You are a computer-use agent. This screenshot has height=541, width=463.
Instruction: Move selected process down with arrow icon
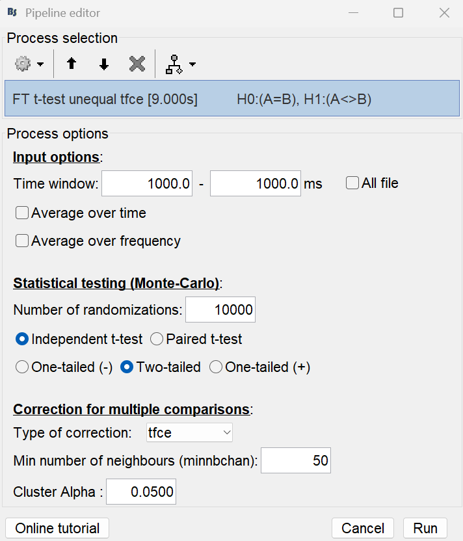tap(104, 64)
